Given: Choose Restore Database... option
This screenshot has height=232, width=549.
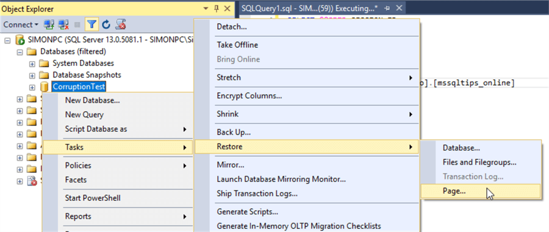Looking at the screenshot, I should pos(481,148).
